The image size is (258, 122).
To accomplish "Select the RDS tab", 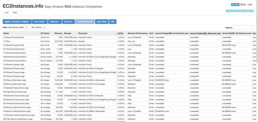I will coord(15,12).
